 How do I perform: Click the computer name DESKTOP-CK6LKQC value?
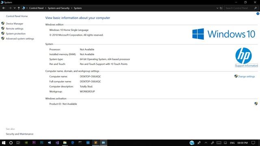coord(90,77)
